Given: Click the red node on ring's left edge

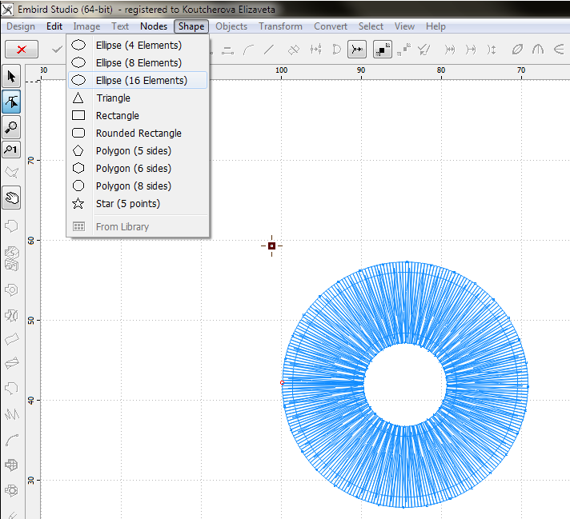Looking at the screenshot, I should [282, 383].
